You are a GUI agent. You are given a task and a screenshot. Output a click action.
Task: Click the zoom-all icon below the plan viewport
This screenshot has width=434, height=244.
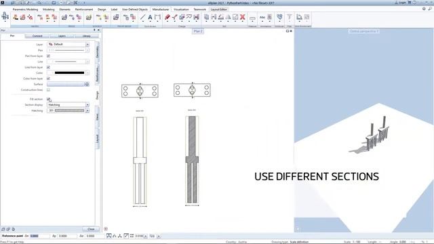coord(108,236)
